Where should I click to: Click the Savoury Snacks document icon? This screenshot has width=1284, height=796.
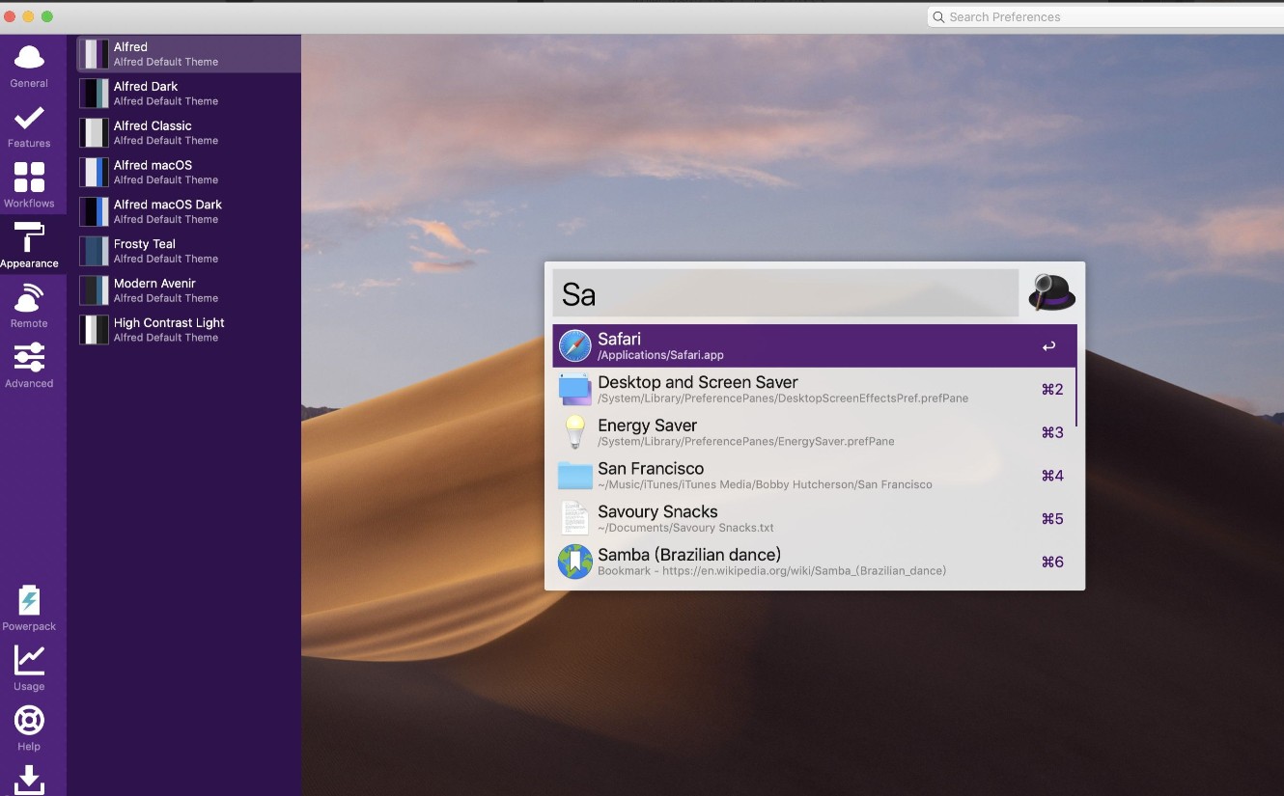tap(574, 518)
